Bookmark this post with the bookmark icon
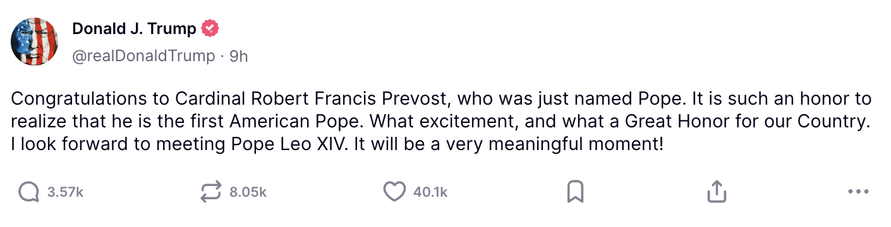Screen dimensions: 891x227 tap(575, 192)
